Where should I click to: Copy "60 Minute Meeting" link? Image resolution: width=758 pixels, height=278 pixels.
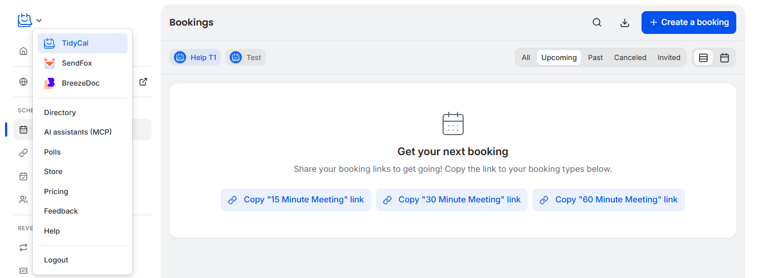pos(609,200)
